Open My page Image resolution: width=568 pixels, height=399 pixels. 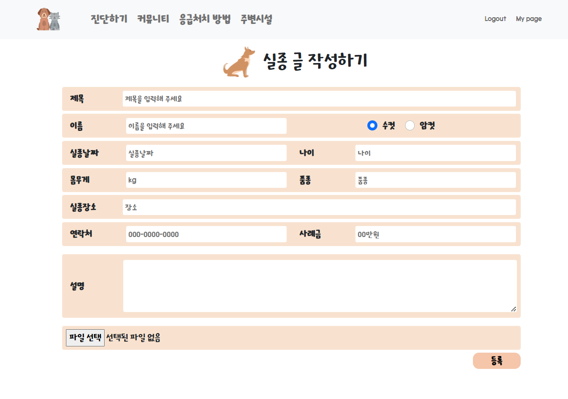529,19
